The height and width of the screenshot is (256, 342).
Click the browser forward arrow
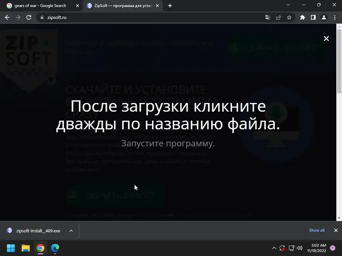(18, 17)
